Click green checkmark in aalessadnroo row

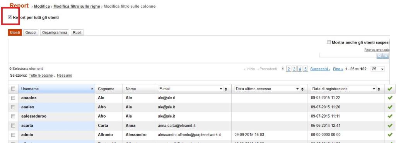tap(390, 116)
